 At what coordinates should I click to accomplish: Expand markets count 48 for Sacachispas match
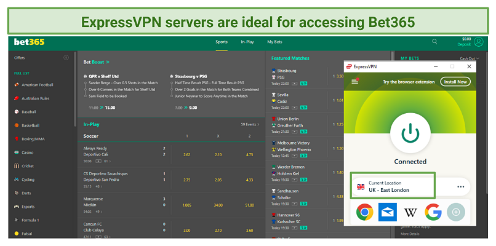pos(98,186)
